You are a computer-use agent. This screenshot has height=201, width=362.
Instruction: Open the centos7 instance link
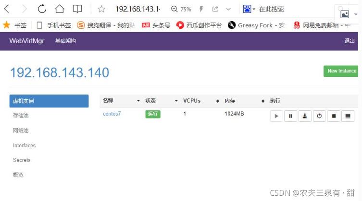point(112,114)
